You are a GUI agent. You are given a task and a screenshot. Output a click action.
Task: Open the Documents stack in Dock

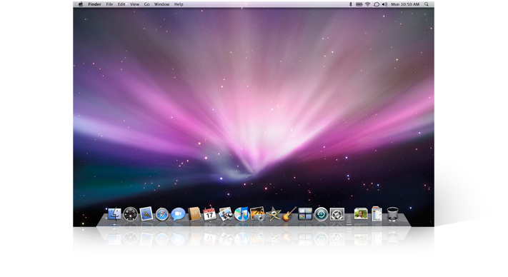[x=377, y=213]
